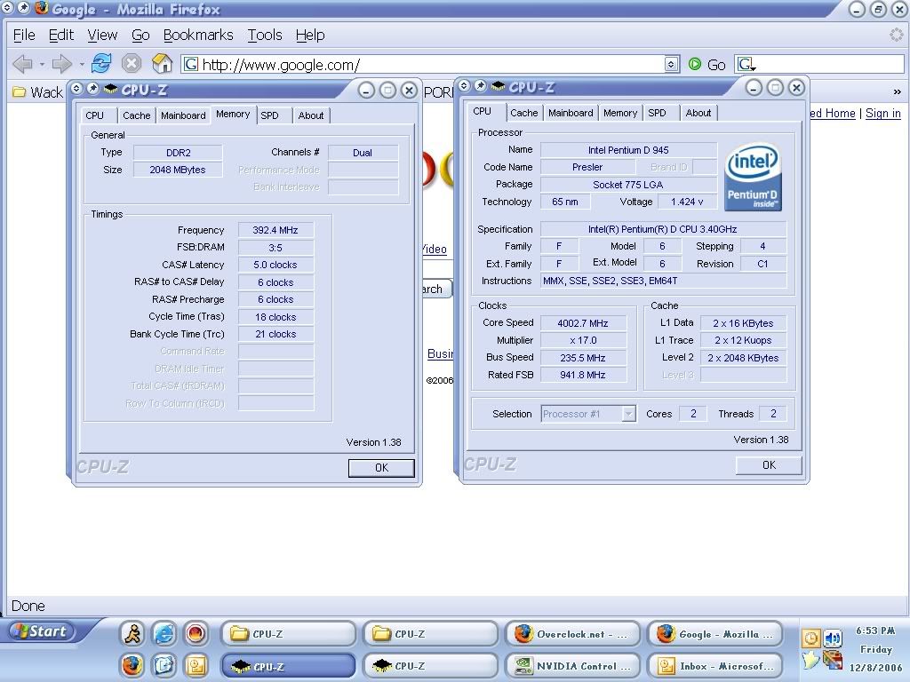This screenshot has width=910, height=682.
Task: Click the Core Speed value 4002.7 MHz
Action: [583, 323]
